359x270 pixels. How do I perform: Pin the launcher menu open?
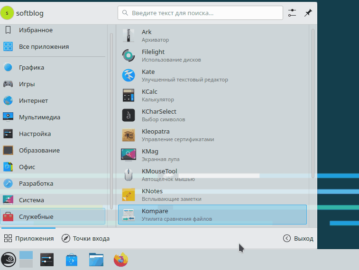coord(308,13)
